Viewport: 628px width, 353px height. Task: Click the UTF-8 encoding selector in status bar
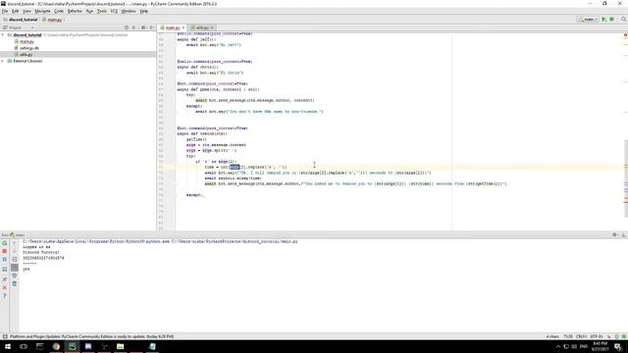597,336
